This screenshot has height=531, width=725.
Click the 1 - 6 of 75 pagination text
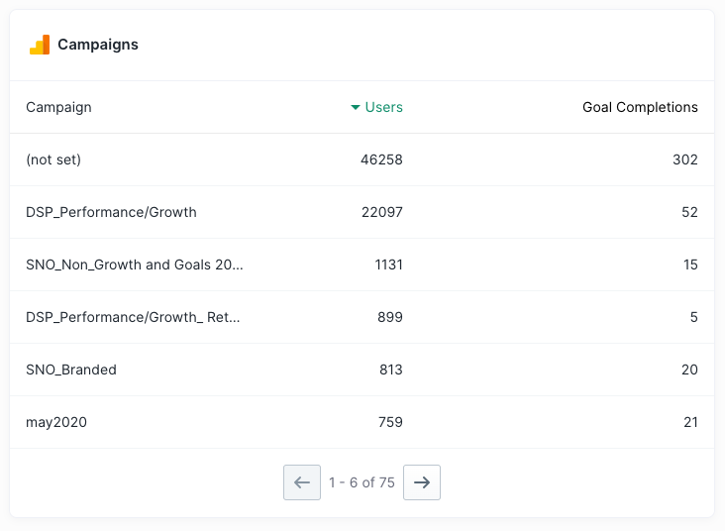362,482
